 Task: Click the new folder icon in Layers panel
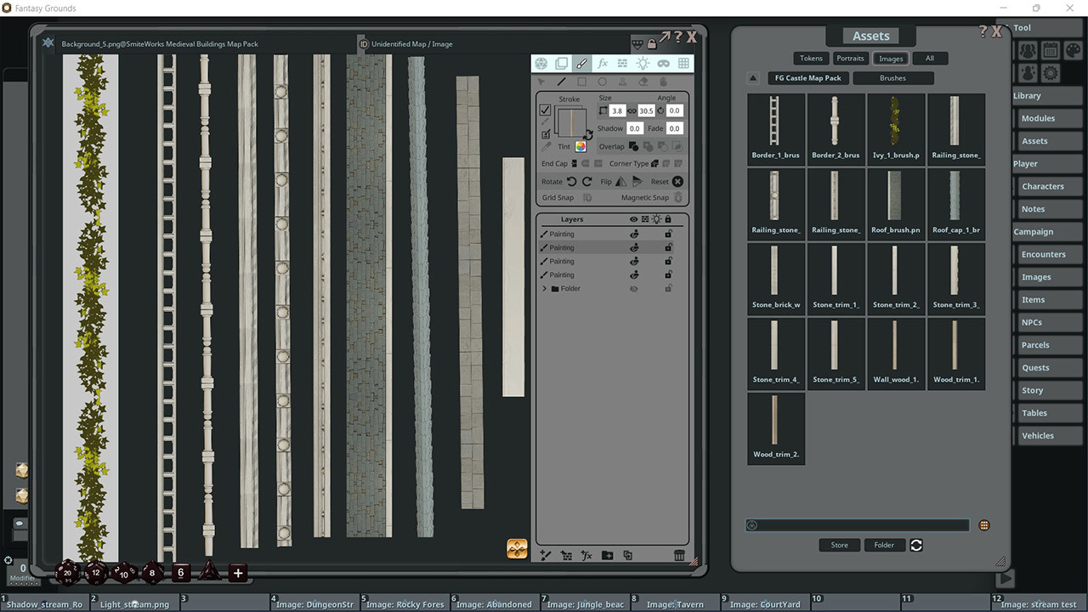tap(606, 555)
